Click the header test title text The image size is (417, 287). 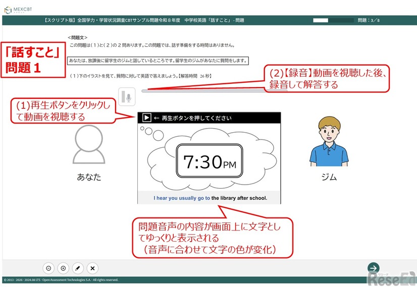point(144,20)
